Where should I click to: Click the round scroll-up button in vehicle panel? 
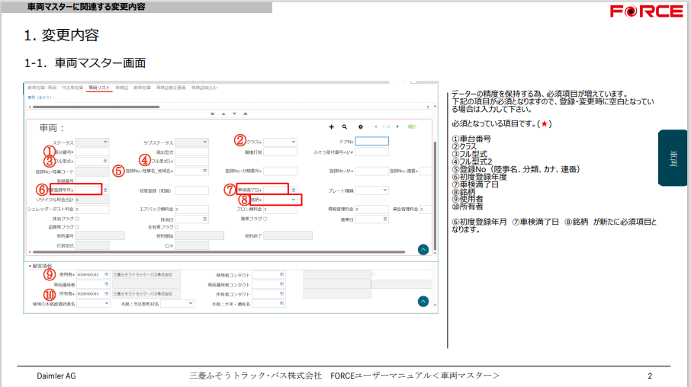click(x=423, y=249)
